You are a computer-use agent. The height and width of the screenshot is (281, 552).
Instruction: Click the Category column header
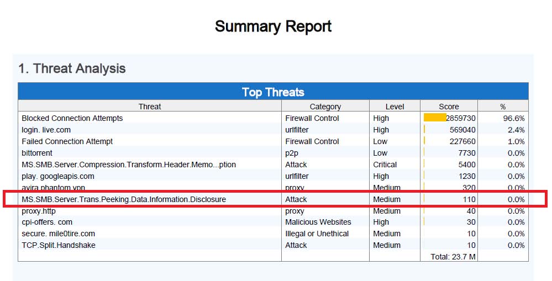click(x=325, y=106)
